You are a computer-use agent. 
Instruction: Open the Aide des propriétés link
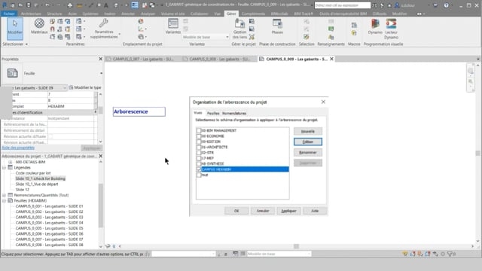coord(18,148)
